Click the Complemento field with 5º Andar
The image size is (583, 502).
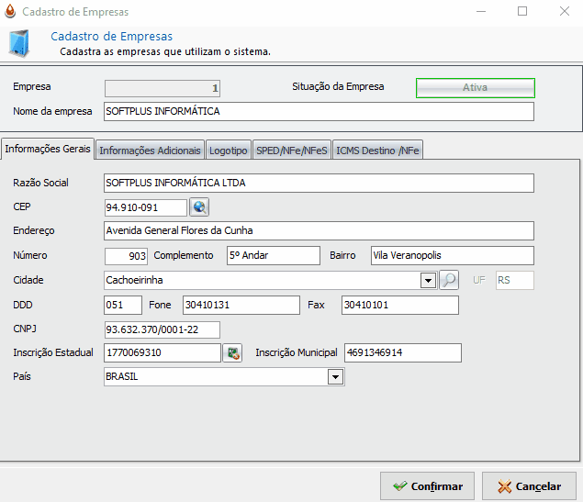[274, 255]
